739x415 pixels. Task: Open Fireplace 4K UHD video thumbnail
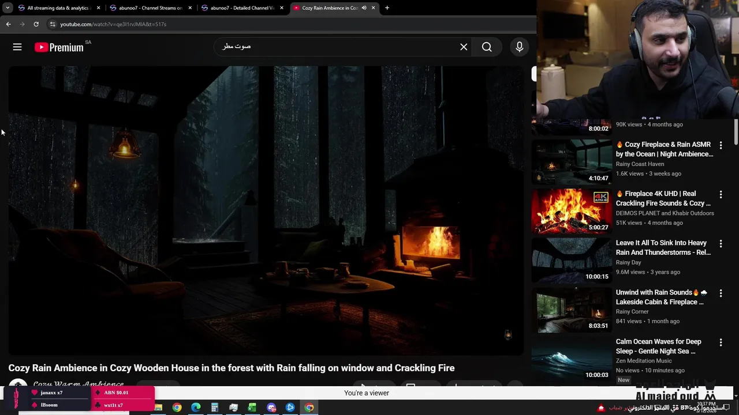572,211
